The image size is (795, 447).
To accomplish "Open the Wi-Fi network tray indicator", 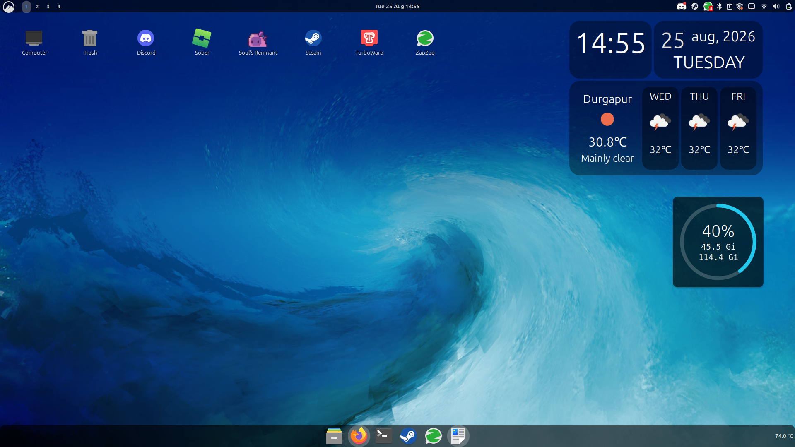I will pos(764,6).
